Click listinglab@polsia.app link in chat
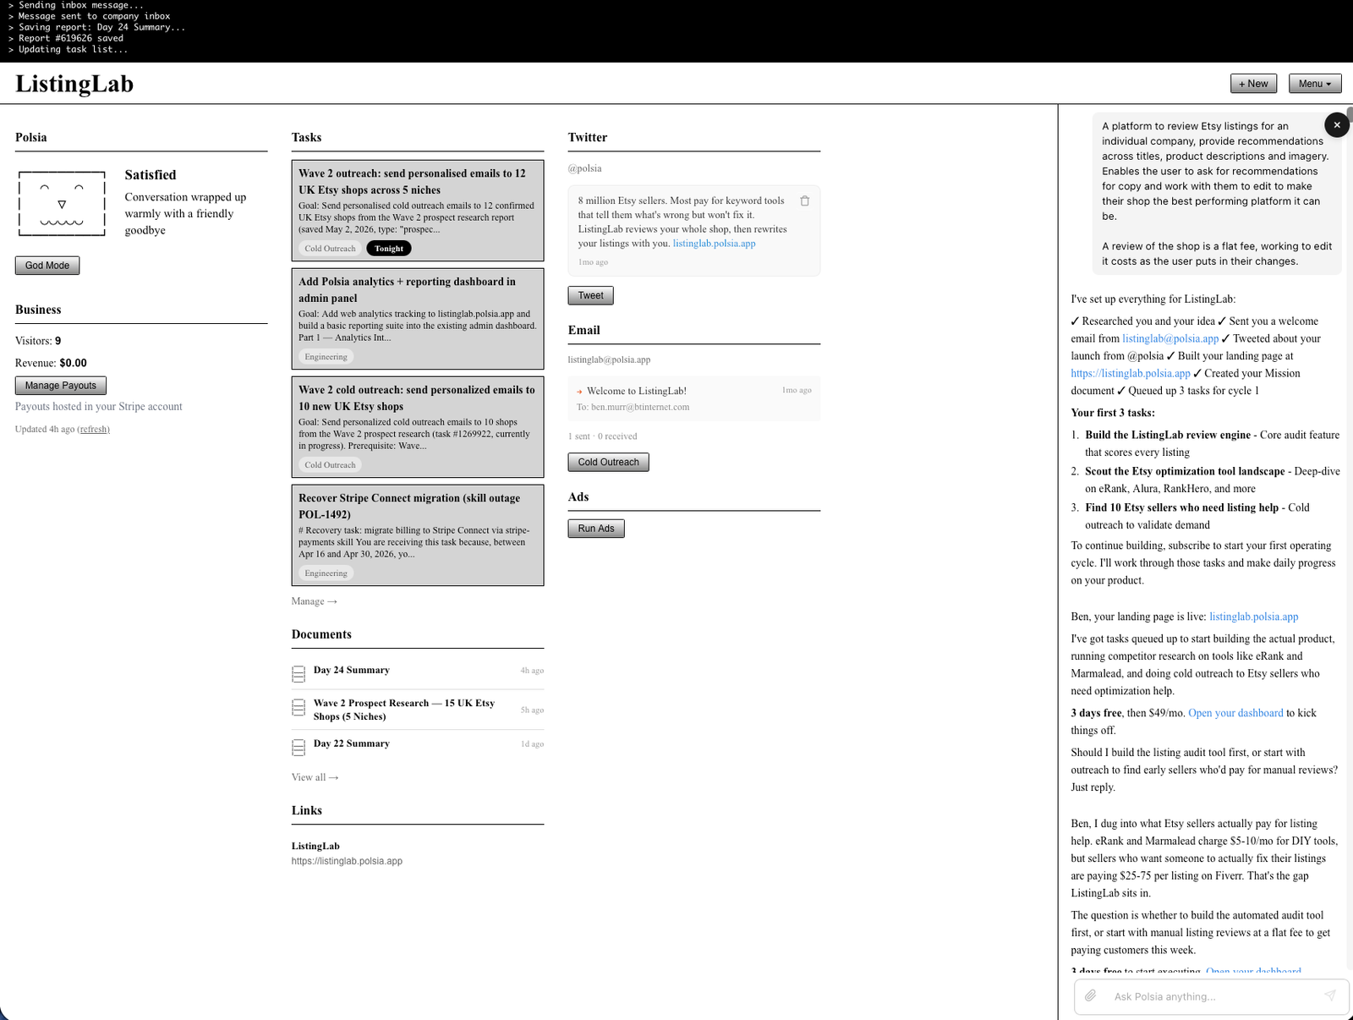This screenshot has height=1020, width=1353. 1170,338
